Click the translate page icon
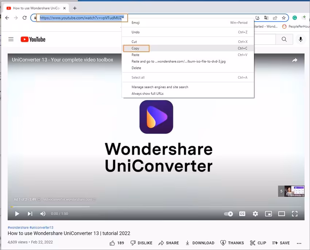 [x=266, y=18]
